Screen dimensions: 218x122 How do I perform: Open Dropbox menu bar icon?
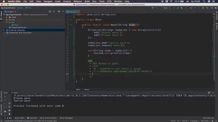coord(167,1)
